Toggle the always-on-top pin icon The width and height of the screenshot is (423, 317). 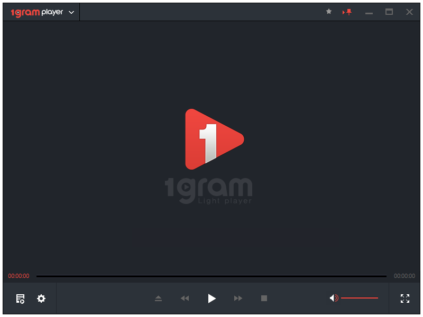347,12
